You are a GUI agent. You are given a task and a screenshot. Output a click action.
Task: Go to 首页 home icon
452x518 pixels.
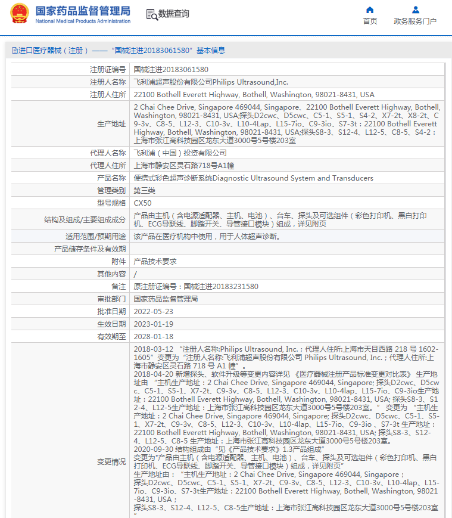coord(370,10)
